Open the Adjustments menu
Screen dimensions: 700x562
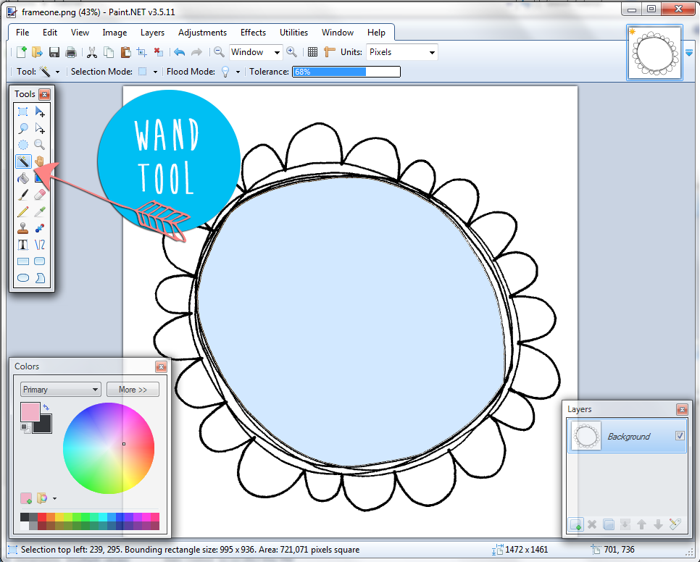[202, 33]
